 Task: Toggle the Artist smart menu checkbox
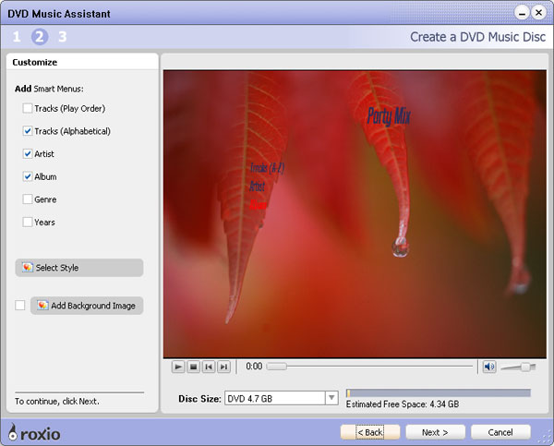click(28, 153)
